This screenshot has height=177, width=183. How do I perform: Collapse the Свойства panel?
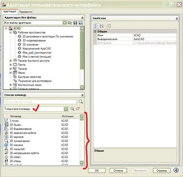pos(177,18)
